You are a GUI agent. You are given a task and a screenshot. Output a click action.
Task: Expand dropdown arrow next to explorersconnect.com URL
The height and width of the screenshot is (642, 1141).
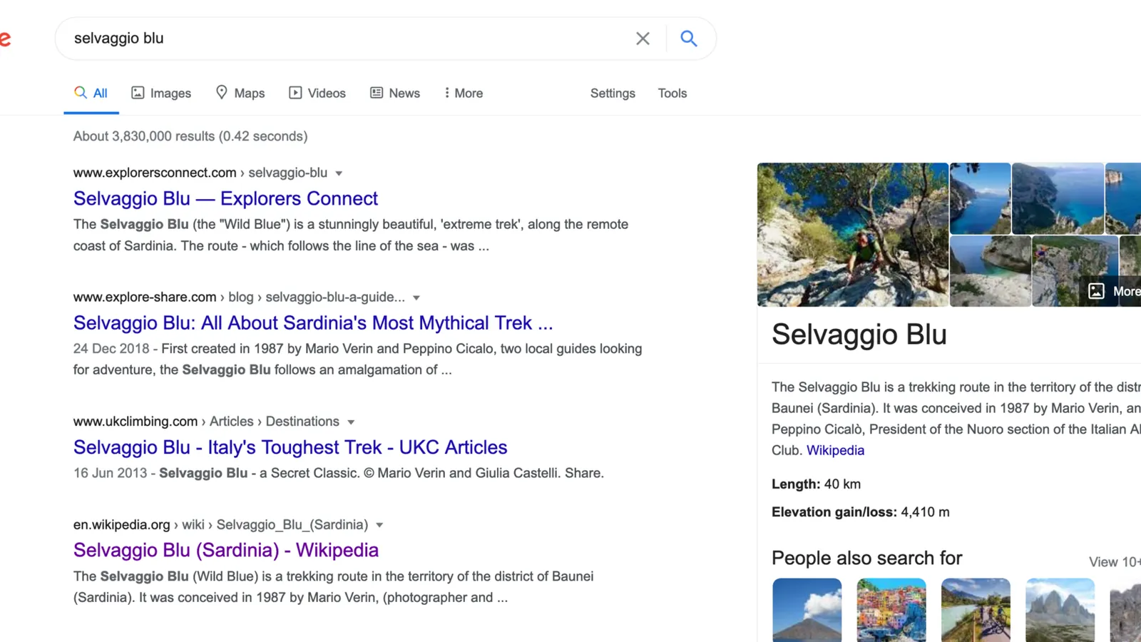coord(339,173)
